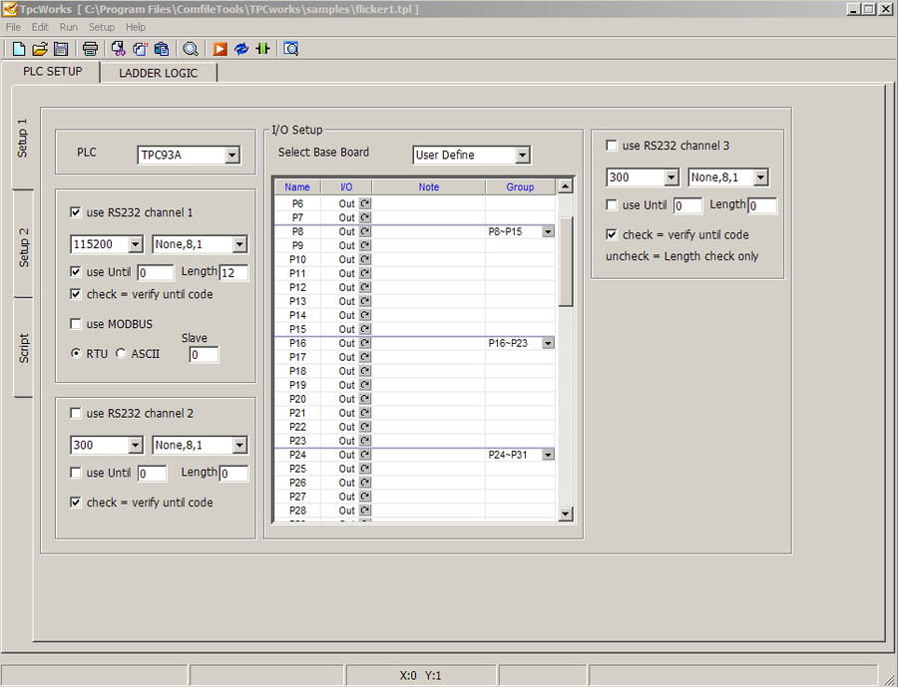The image size is (898, 687).
Task: Toggle the I/O direction icon for P6
Action: coord(365,203)
